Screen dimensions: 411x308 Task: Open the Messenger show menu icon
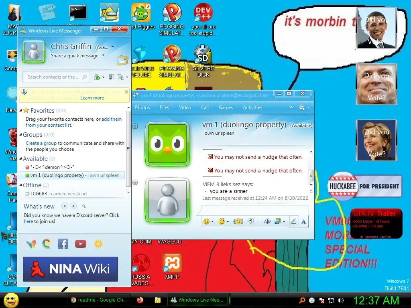[x=120, y=77]
